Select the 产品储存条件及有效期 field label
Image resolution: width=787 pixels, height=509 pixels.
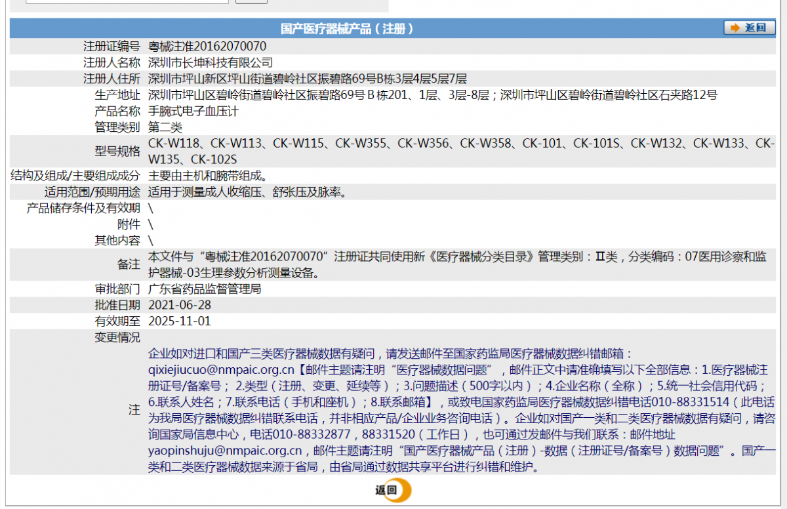pyautogui.click(x=83, y=209)
